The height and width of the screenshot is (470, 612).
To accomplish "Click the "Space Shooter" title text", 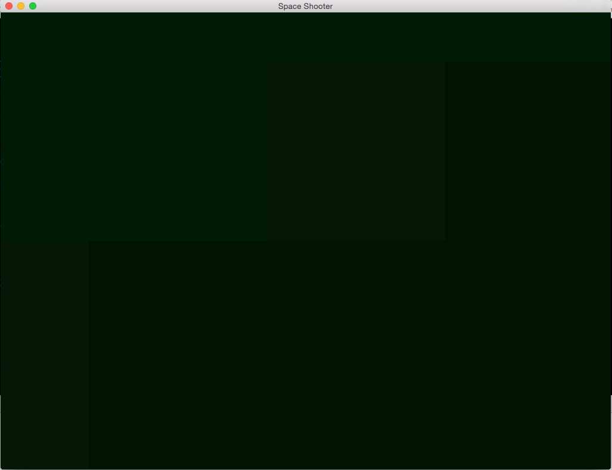I will tap(305, 6).
